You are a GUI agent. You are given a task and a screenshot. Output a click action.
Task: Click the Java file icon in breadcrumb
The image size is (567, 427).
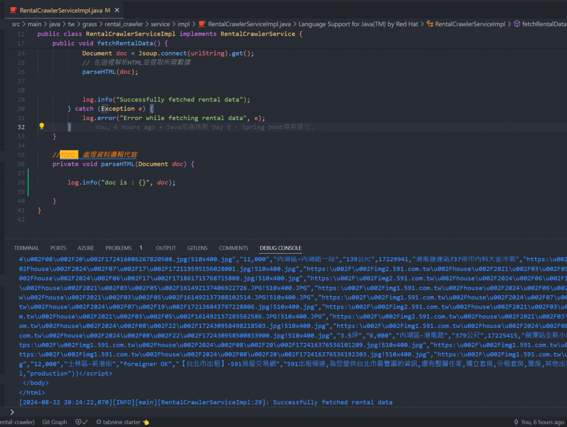pyautogui.click(x=202, y=24)
